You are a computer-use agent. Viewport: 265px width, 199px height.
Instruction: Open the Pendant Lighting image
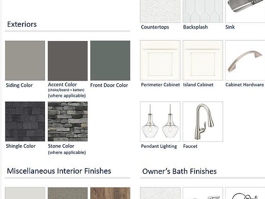(160, 122)
